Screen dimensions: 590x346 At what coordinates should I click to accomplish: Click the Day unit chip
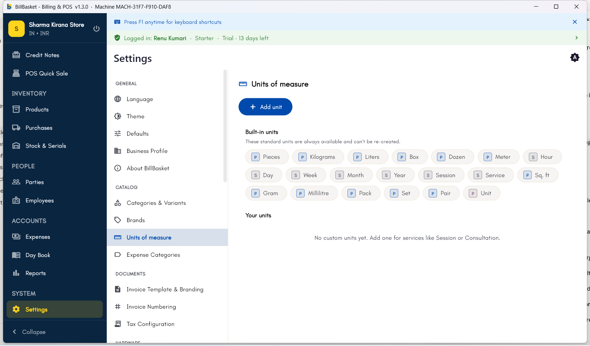coord(264,175)
